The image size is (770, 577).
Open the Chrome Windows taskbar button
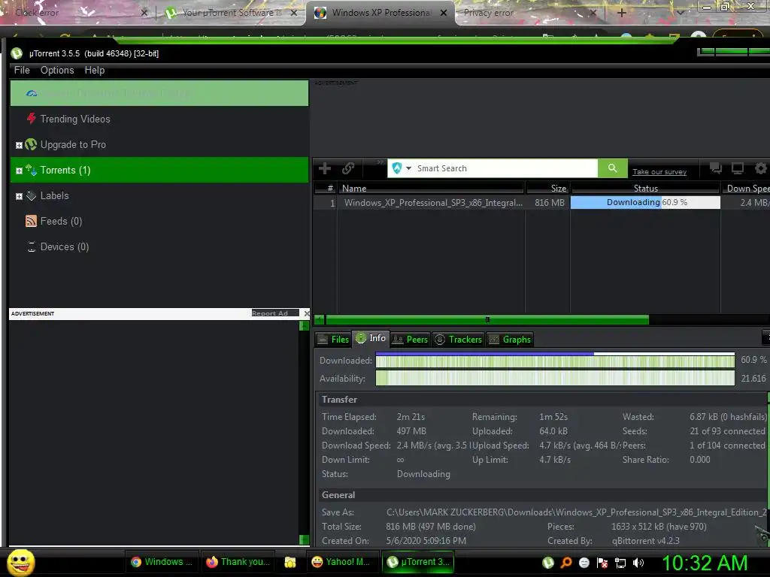[162, 562]
